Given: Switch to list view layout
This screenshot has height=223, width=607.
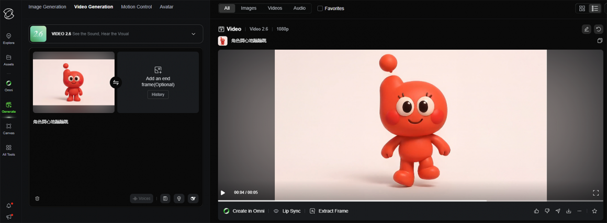Looking at the screenshot, I should tap(595, 8).
